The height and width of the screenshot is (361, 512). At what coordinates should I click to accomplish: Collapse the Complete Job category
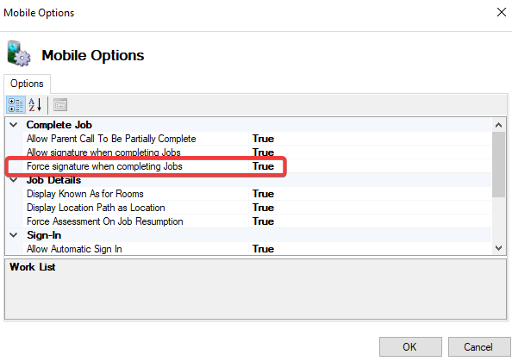click(x=14, y=125)
